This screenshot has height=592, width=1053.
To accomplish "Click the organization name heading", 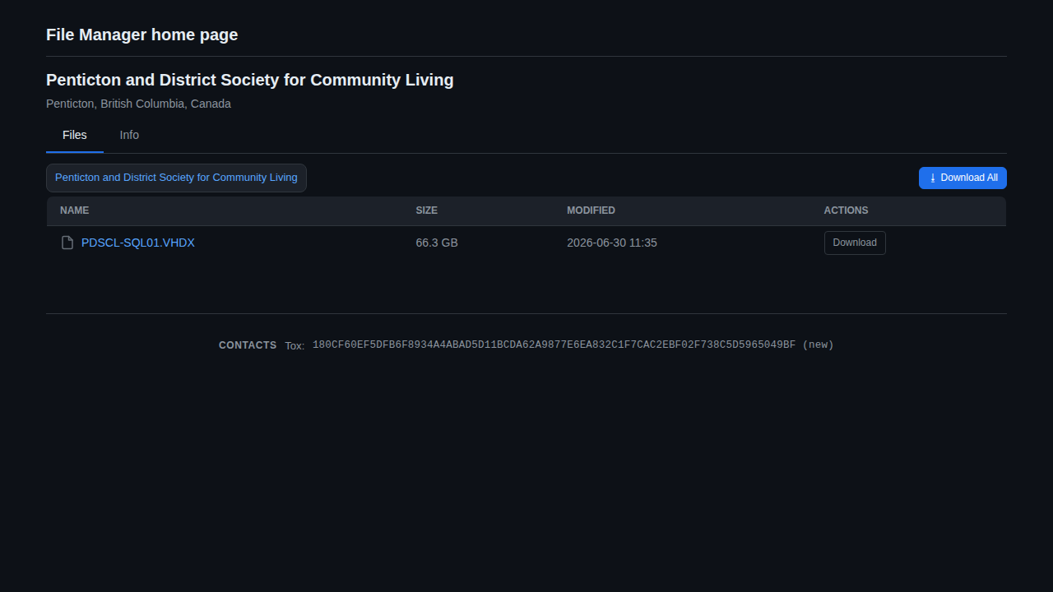I will (250, 80).
